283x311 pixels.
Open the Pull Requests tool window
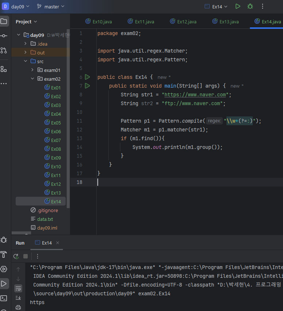click(x=4, y=50)
